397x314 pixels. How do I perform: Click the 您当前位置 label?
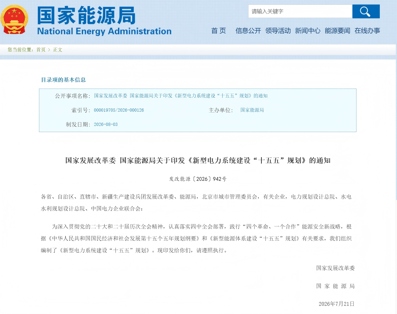pyautogui.click(x=20, y=50)
